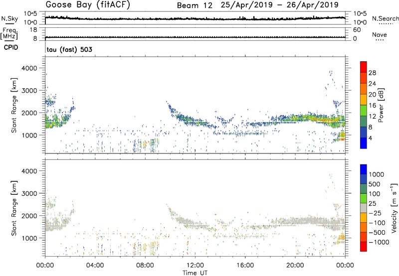Click the "18" frequency axis tick label
This screenshot has height=276, width=399.
(33, 30)
